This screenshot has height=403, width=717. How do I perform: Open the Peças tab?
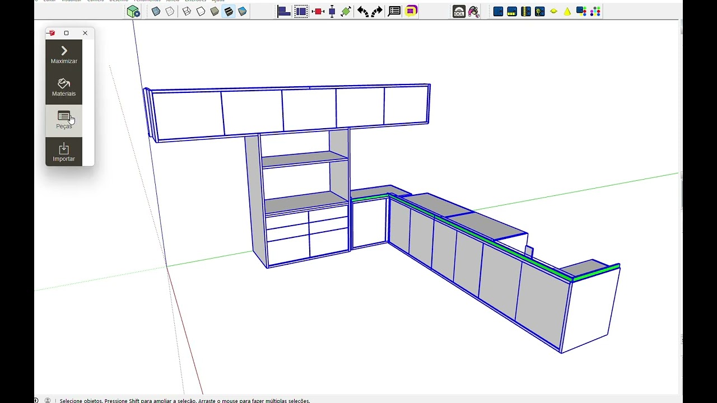pyautogui.click(x=64, y=120)
